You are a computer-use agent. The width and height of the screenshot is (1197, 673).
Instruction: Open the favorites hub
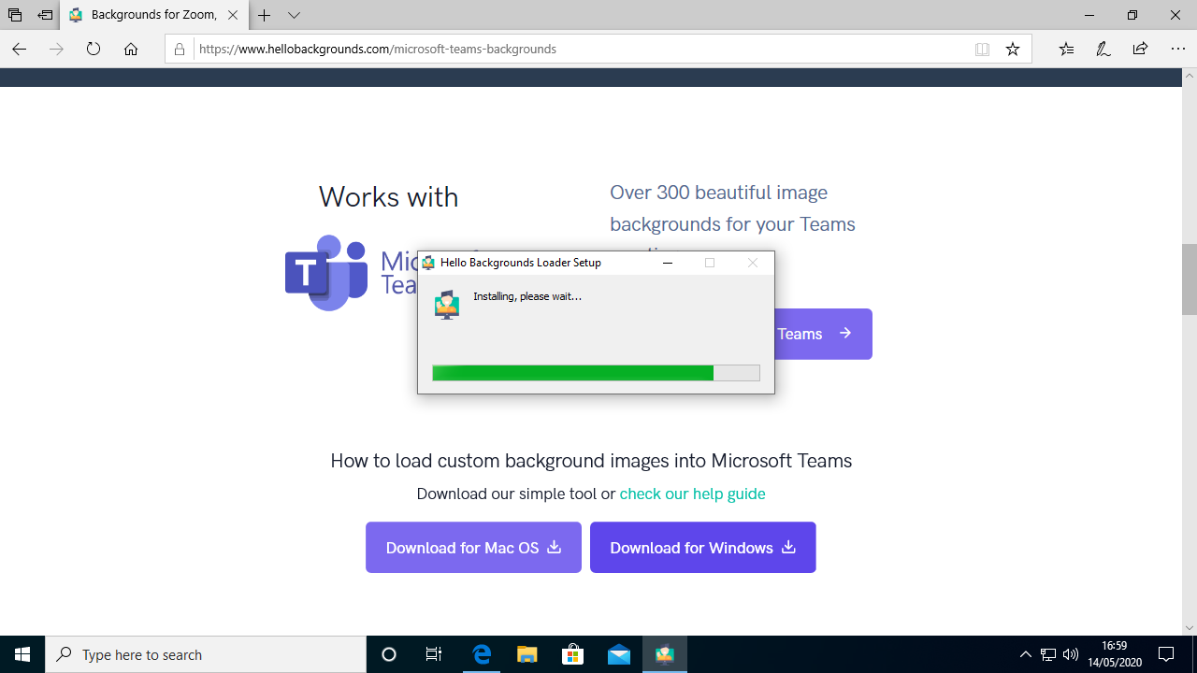pos(1066,49)
